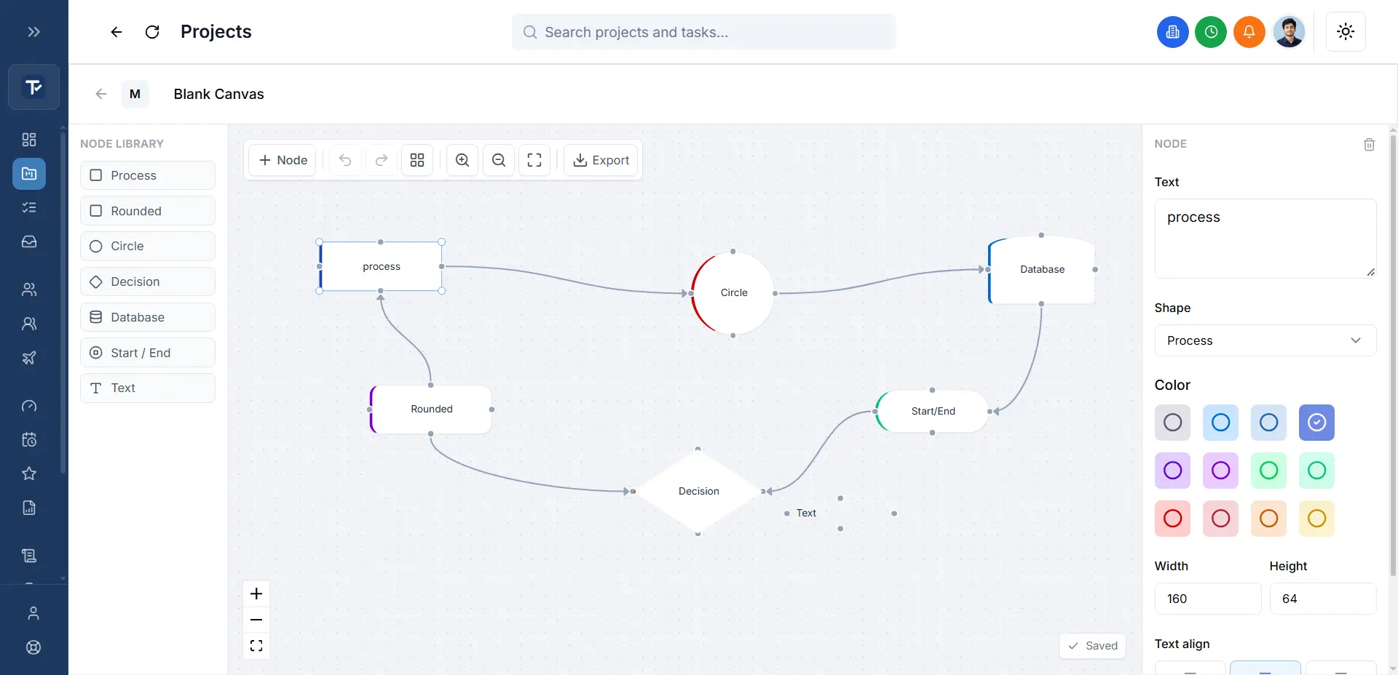Open the dashboard grid icon in sidebar
The image size is (1398, 675).
29,140
